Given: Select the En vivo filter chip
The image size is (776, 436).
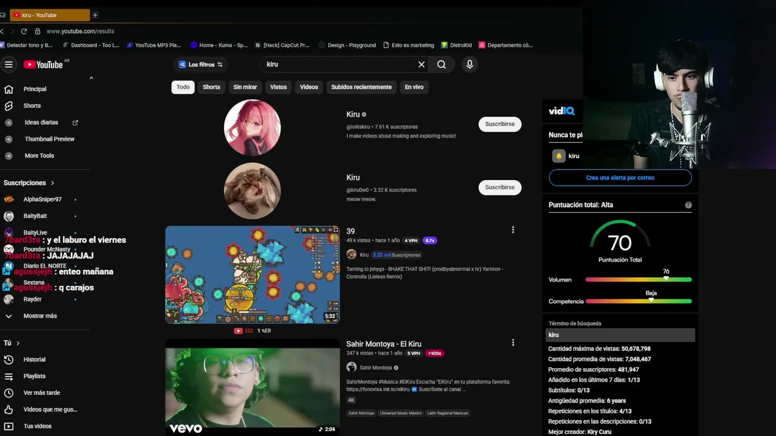Looking at the screenshot, I should tap(414, 87).
